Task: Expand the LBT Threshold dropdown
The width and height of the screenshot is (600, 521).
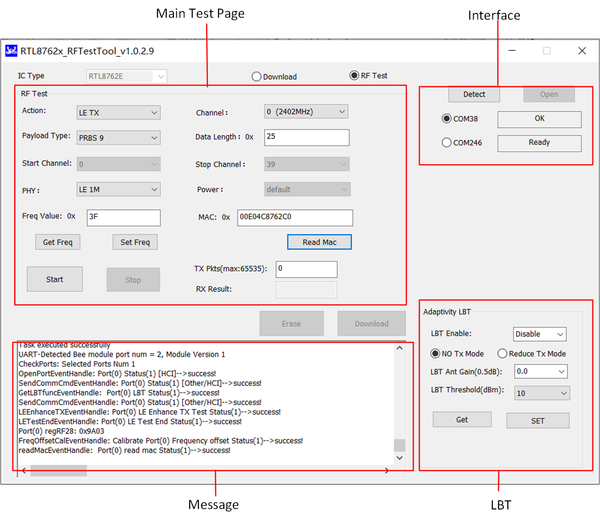Action: pos(541,393)
